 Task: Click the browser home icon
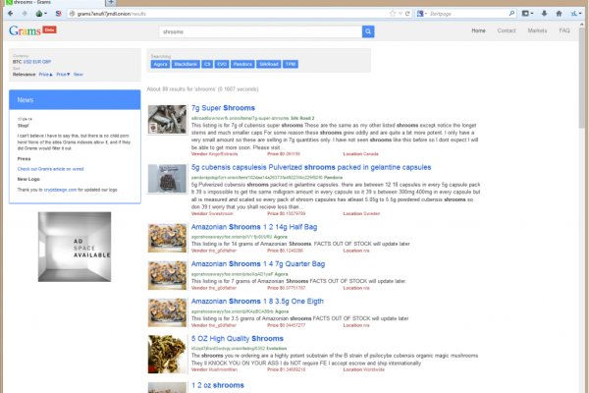point(556,14)
